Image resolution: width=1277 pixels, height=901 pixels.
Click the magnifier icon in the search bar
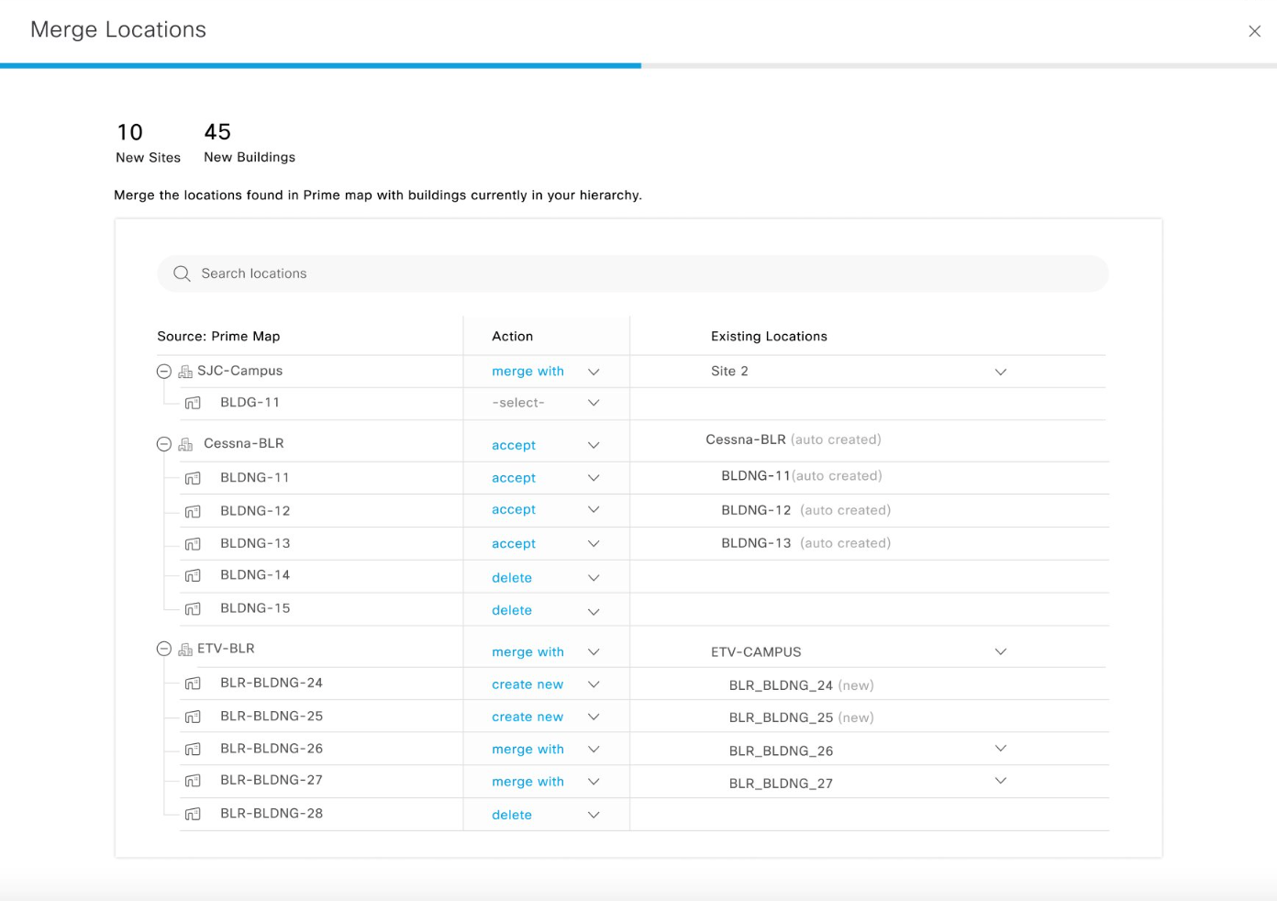point(182,273)
